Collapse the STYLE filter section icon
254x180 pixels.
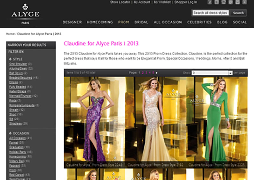pos(10,59)
